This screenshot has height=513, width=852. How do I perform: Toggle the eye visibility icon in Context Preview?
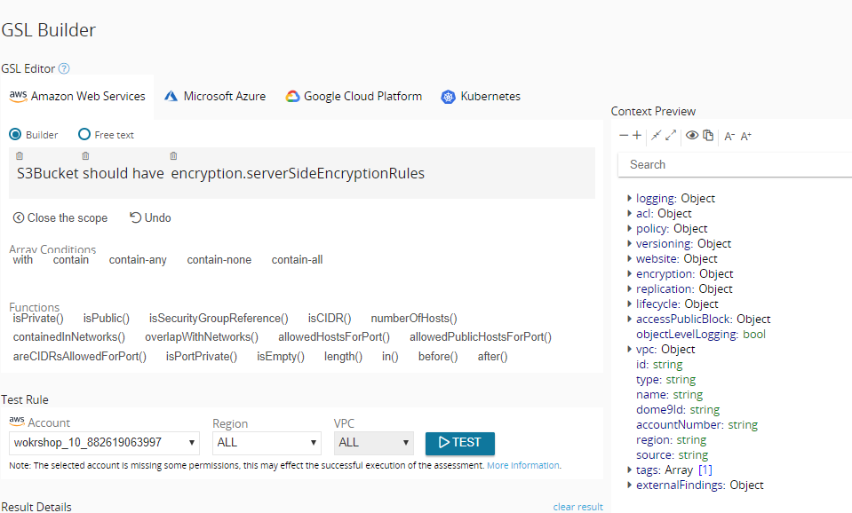coord(692,135)
